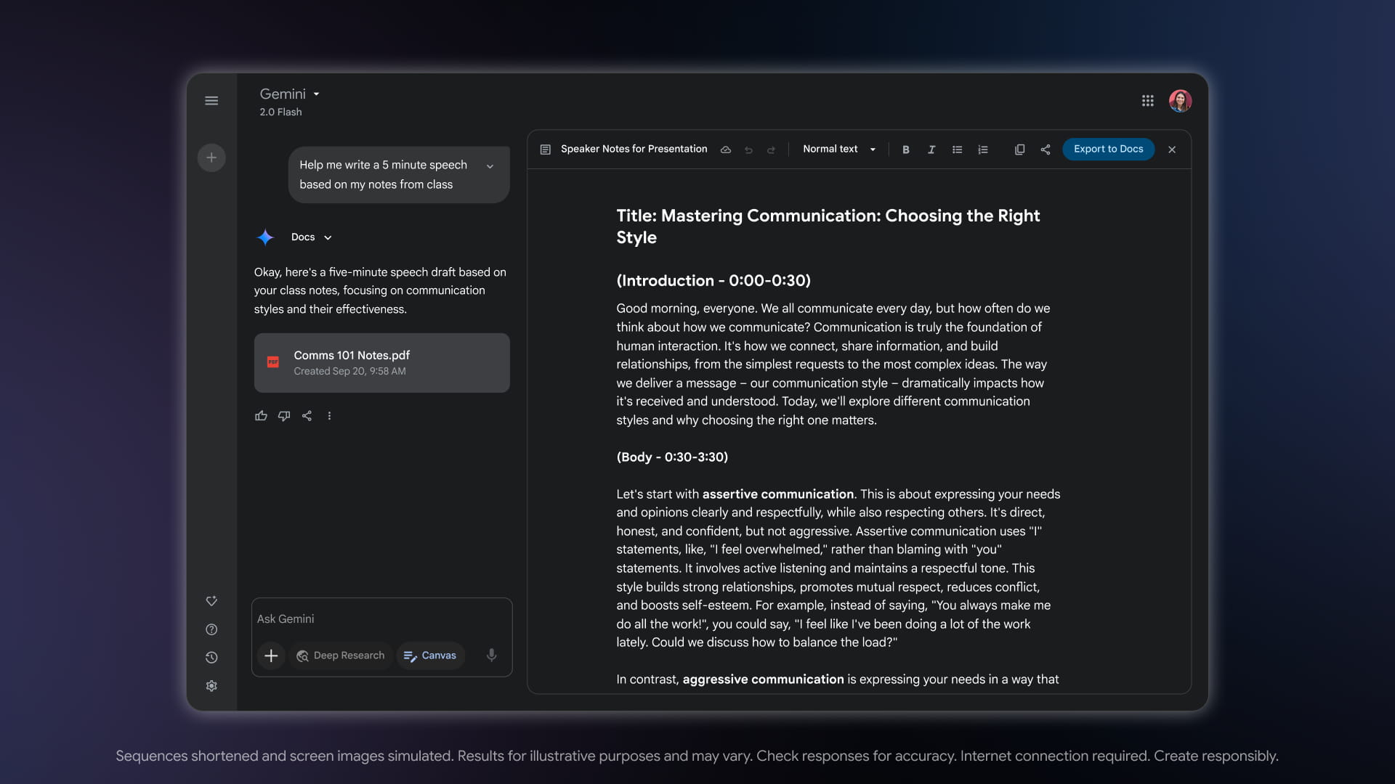Open the Normal text style dropdown
This screenshot has height=784, width=1395.
pyautogui.click(x=838, y=150)
